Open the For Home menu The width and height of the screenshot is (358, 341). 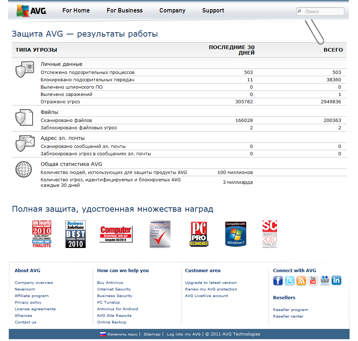point(76,11)
